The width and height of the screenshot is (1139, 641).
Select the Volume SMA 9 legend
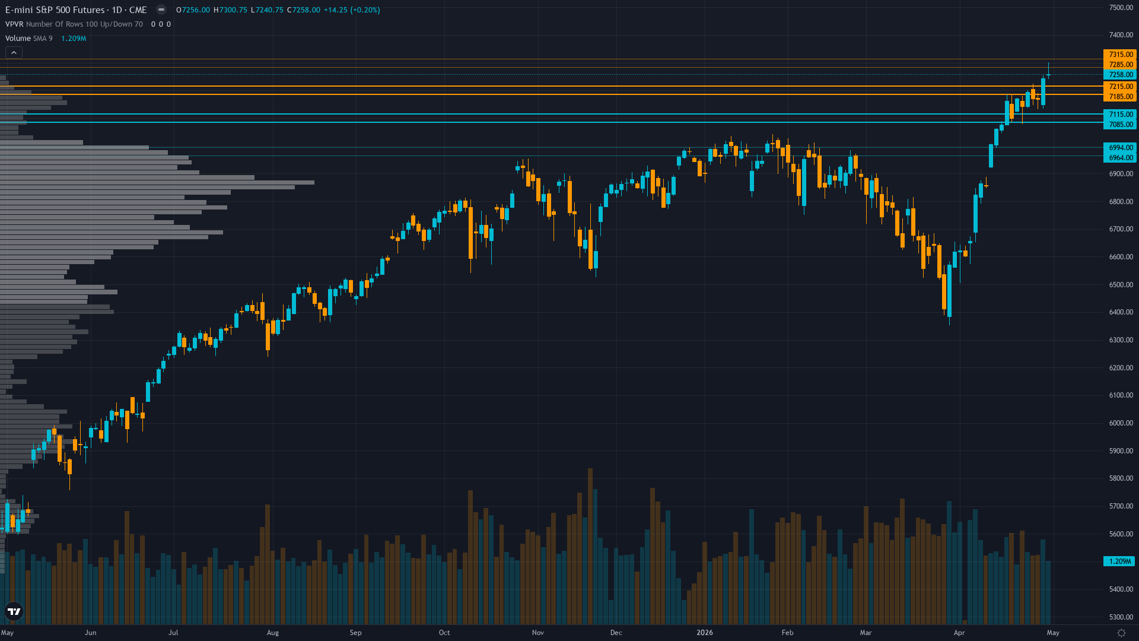[28, 38]
